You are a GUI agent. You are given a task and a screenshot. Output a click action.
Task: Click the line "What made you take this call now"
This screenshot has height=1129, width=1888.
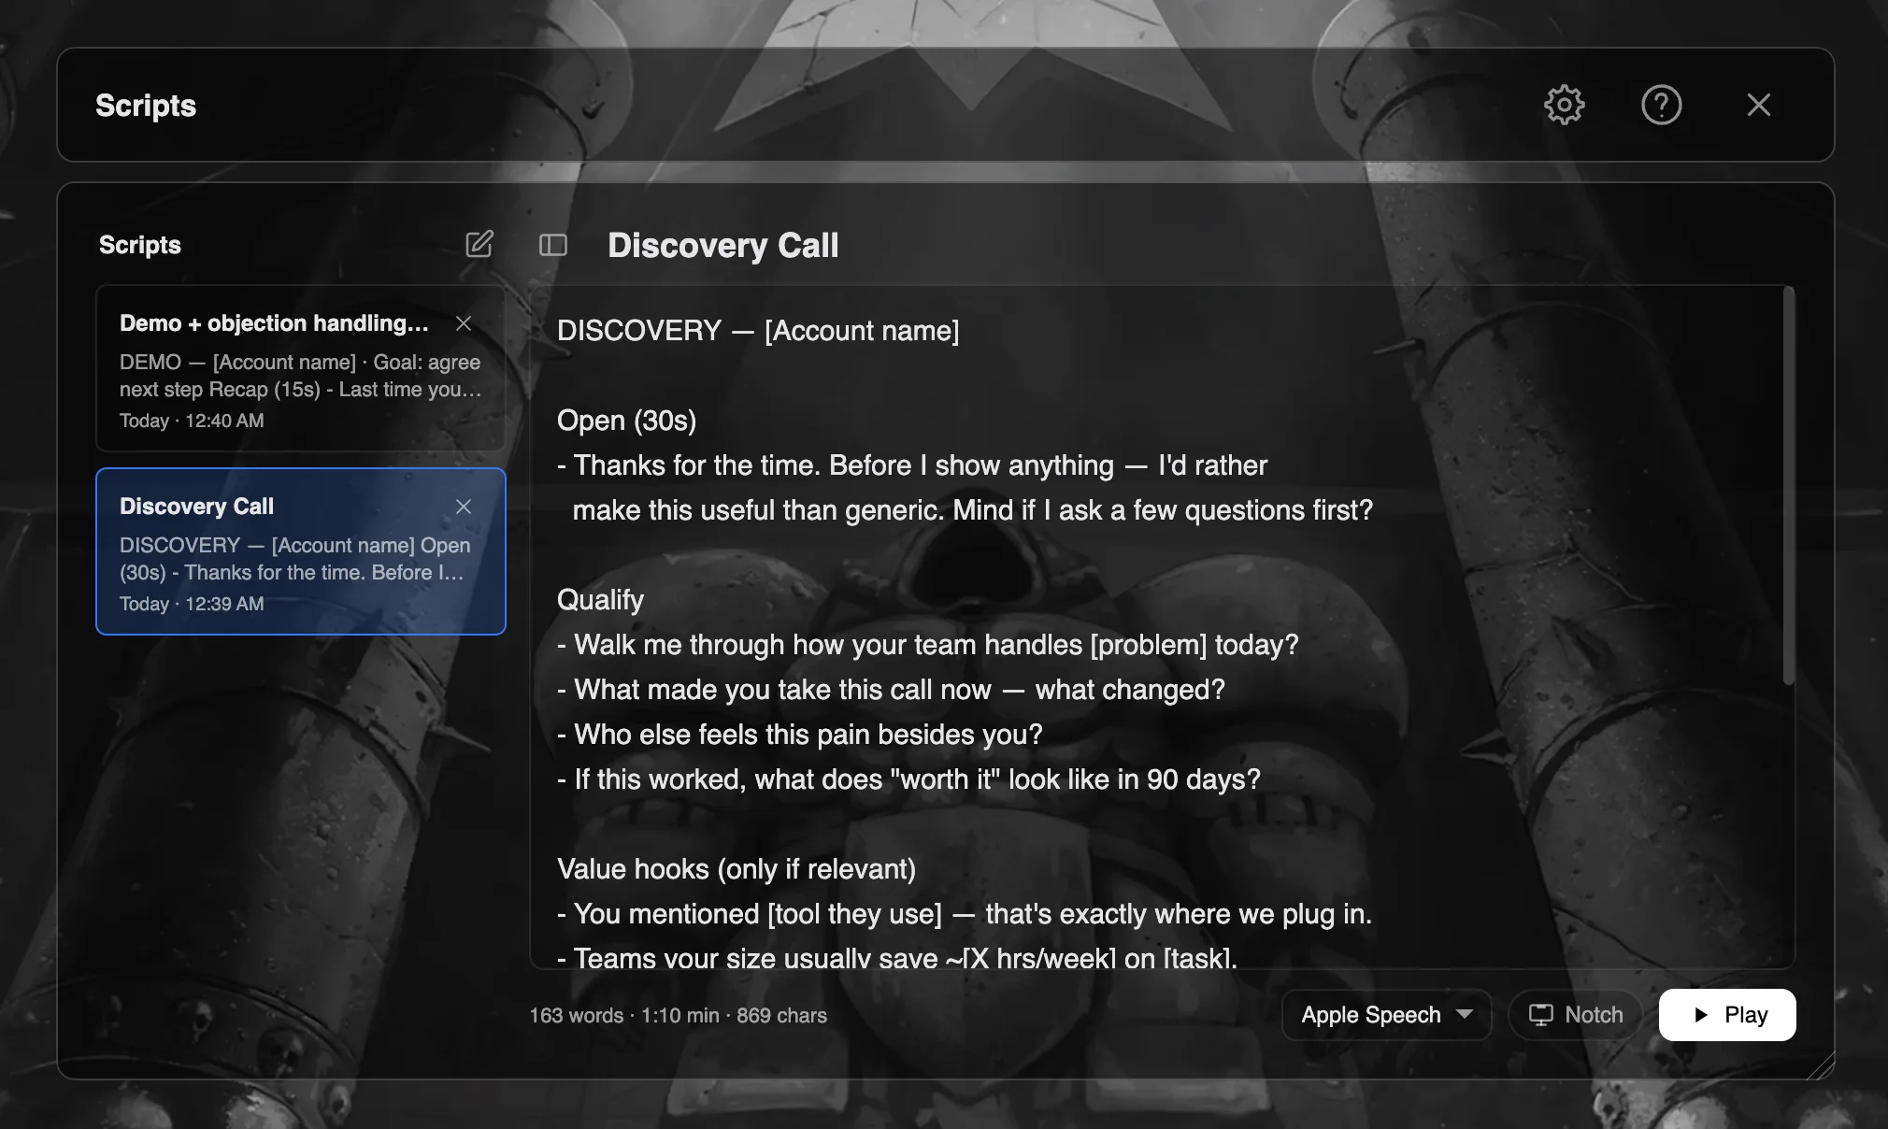pos(892,690)
